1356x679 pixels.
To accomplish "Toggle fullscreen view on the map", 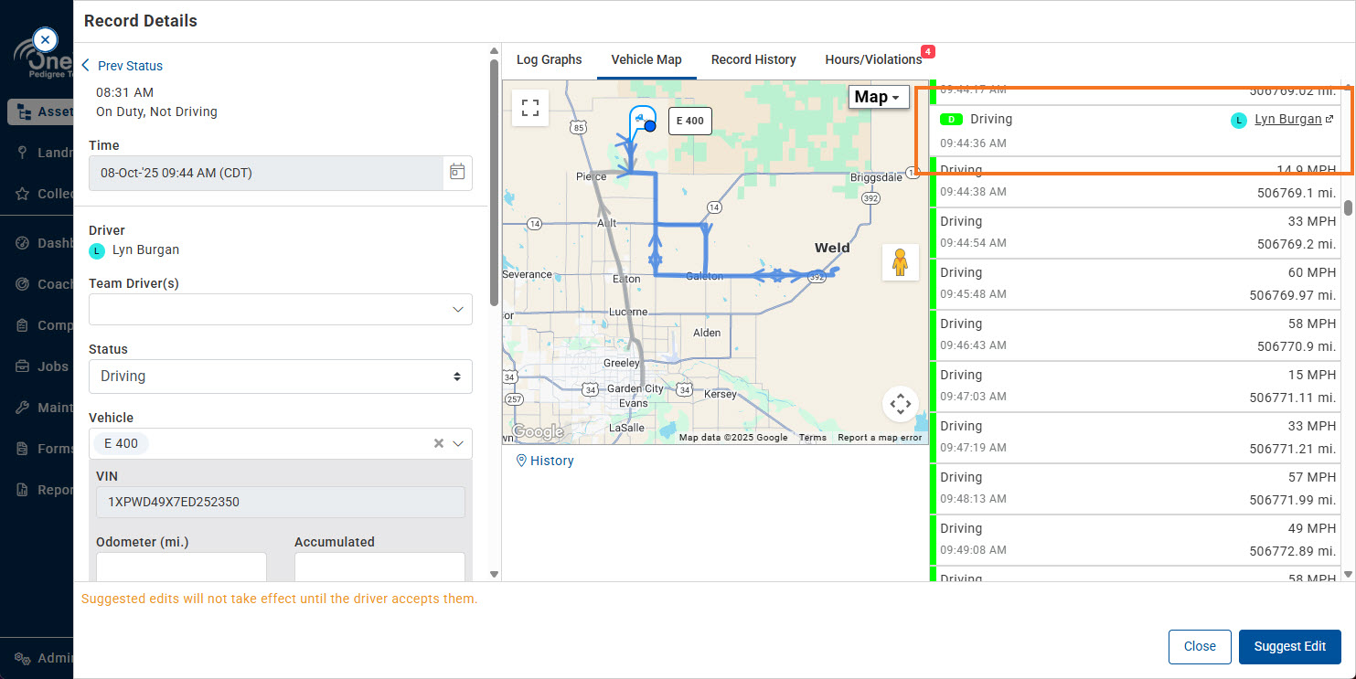I will point(530,108).
